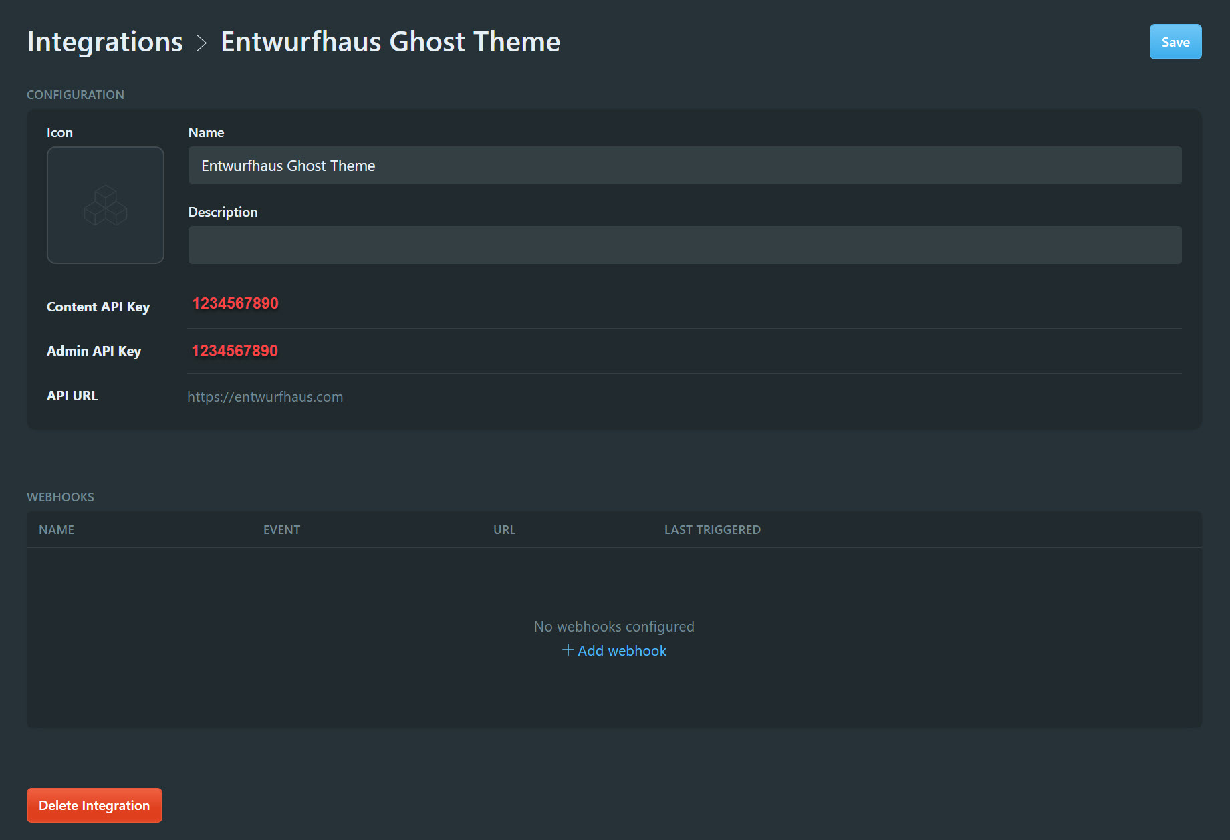The image size is (1230, 840).
Task: Click the Icon field label
Action: (x=60, y=132)
